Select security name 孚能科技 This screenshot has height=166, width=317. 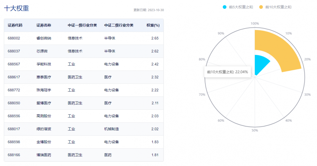click(x=44, y=64)
